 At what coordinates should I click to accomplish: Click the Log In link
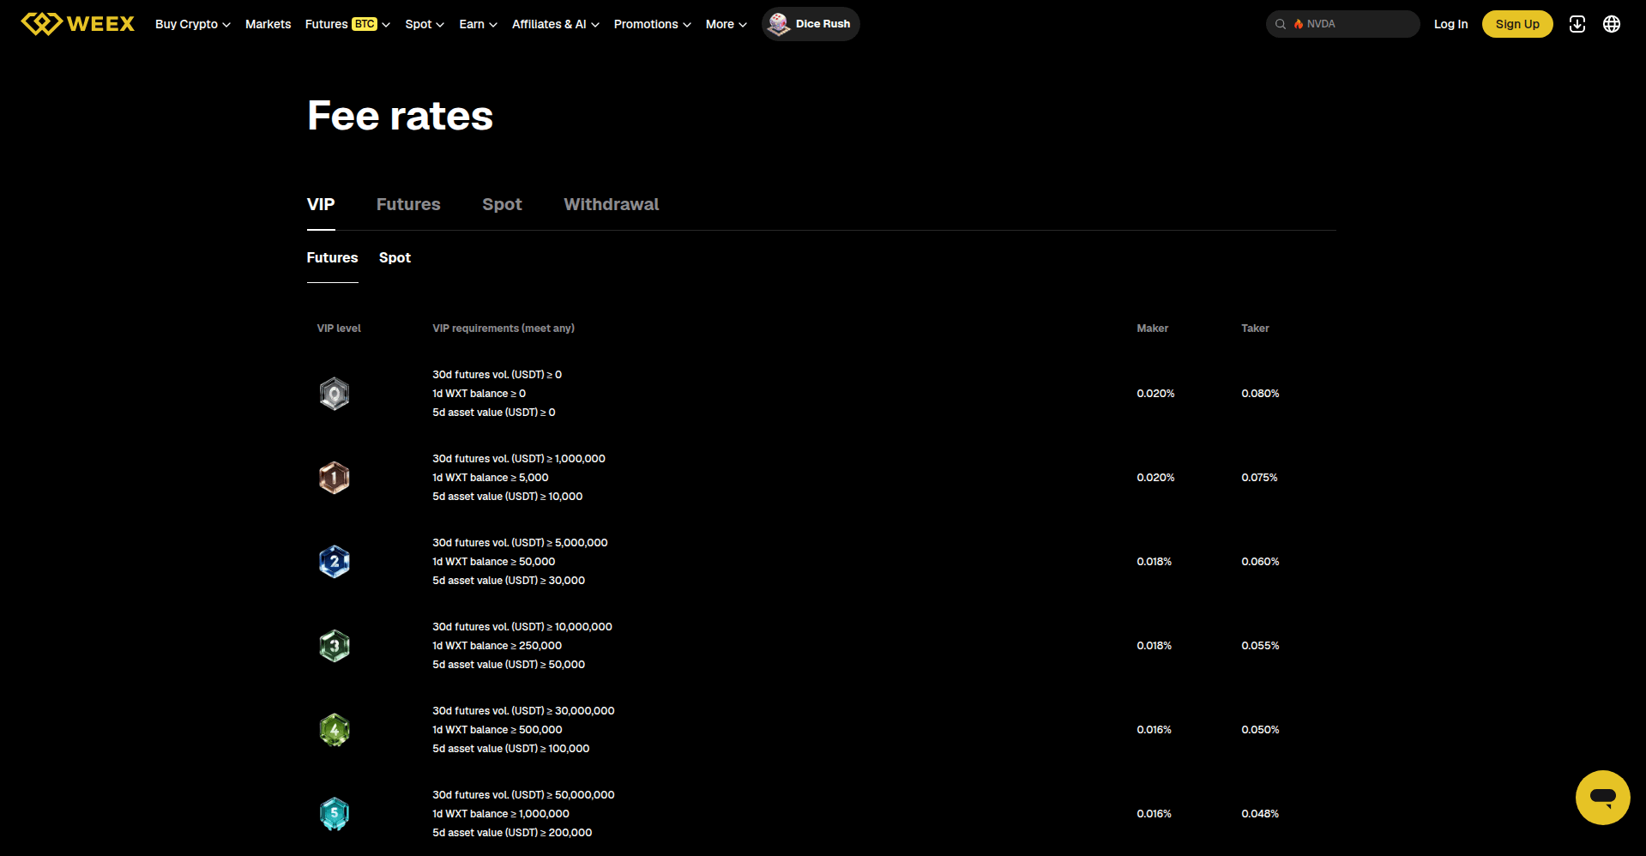(x=1450, y=24)
